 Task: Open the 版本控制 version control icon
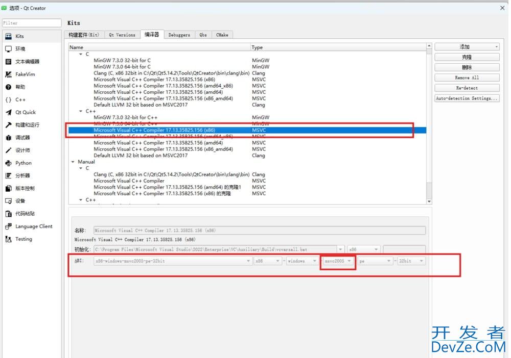pos(9,188)
